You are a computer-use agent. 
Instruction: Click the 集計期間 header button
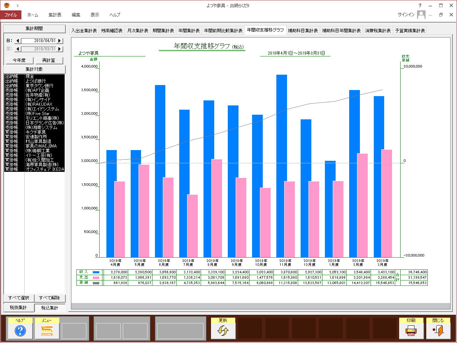34,29
